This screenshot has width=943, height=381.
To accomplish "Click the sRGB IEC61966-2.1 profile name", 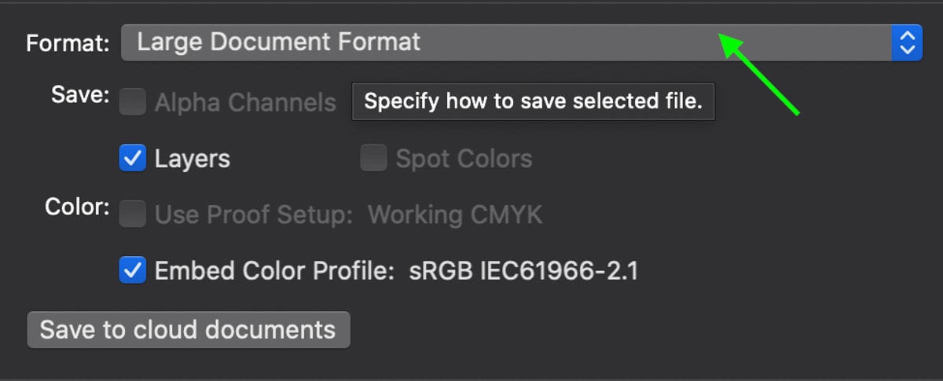I will [x=523, y=271].
